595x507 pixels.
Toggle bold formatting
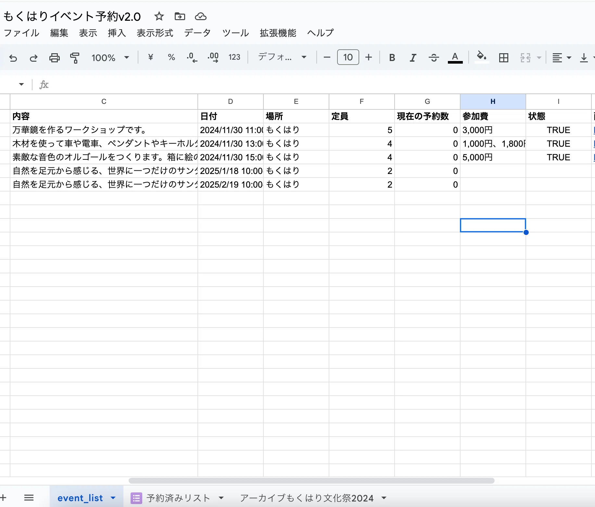click(392, 58)
